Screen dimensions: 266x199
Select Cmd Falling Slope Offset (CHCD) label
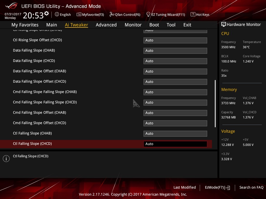[39, 123]
